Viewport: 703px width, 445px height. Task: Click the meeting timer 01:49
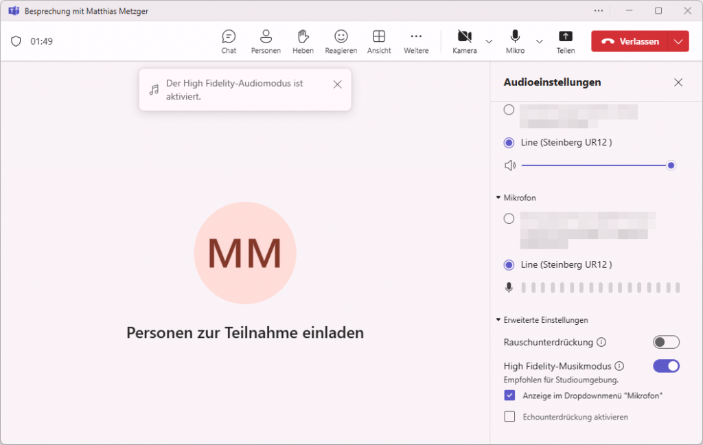click(41, 41)
